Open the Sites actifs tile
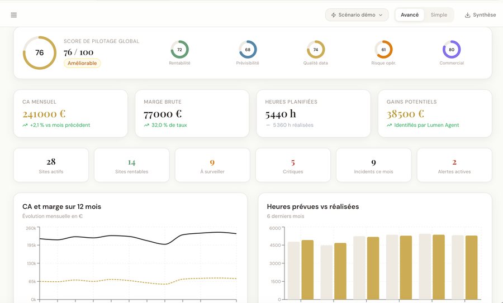503x303 pixels. pos(51,165)
